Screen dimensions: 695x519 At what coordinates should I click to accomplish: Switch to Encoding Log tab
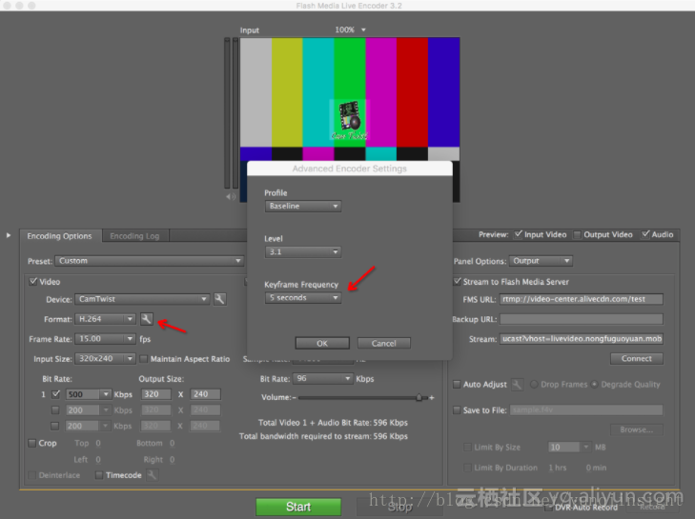click(134, 236)
